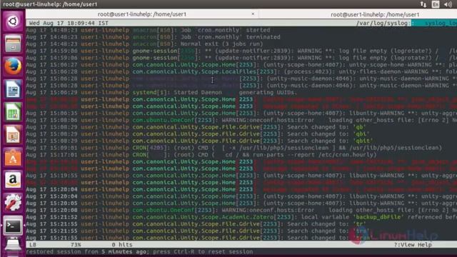The width and height of the screenshot is (457, 257).
Task: Focus the Terminal icon in the dock
Action: click(x=13, y=226)
